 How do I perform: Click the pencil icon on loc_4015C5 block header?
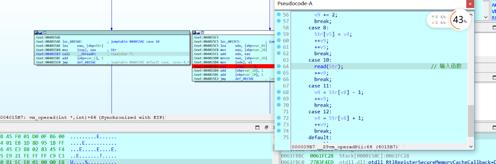click(x=198, y=33)
